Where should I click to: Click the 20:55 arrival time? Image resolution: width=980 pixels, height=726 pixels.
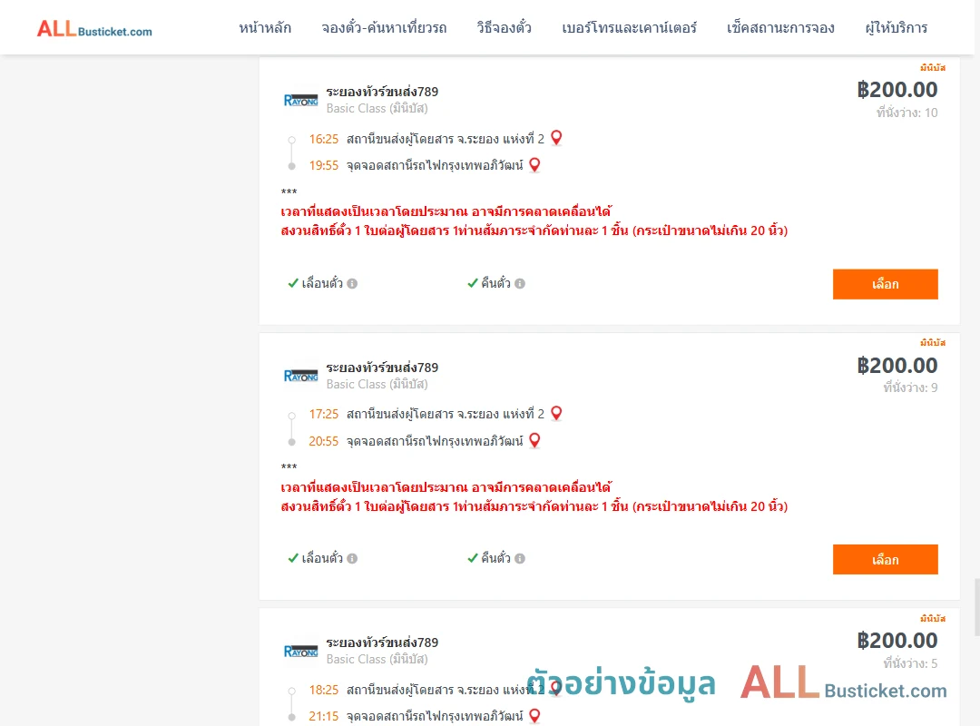pyautogui.click(x=323, y=441)
